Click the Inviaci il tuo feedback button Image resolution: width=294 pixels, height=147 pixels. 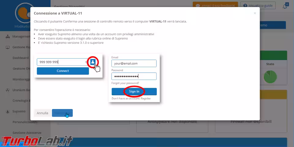pos(215,6)
